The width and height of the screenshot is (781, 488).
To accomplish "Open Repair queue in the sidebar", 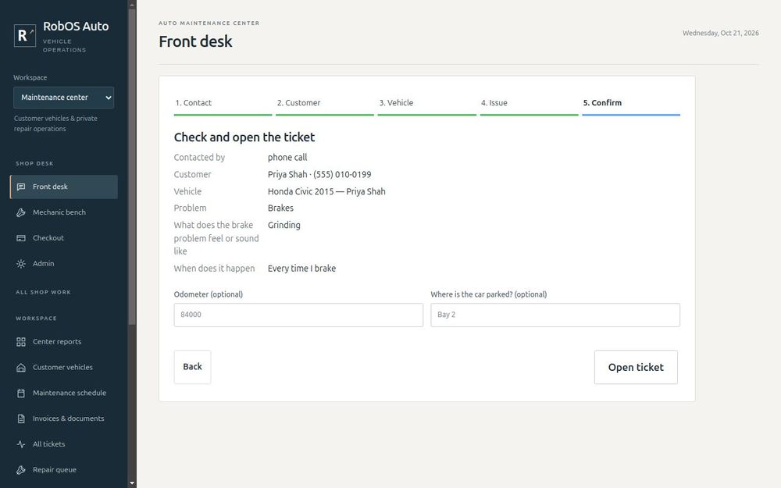I will (64, 470).
